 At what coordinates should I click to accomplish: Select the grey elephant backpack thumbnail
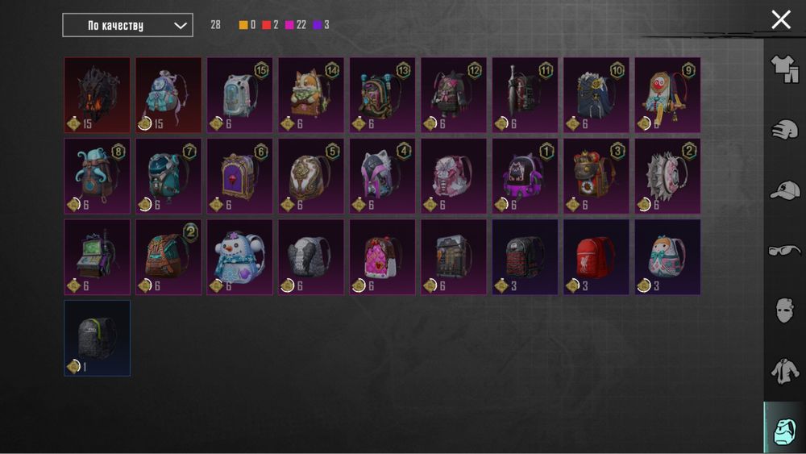tap(311, 257)
